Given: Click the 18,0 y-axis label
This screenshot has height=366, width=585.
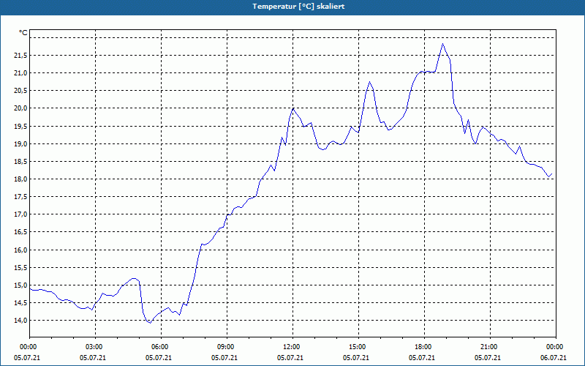Looking at the screenshot, I should click(20, 179).
